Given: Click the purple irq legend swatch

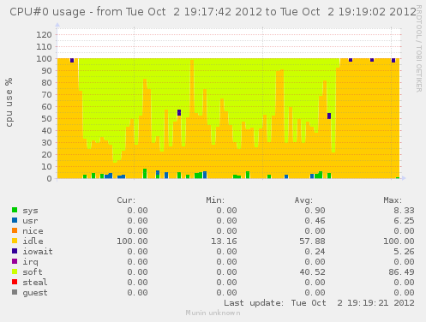Looking at the screenshot, I should (15, 261).
